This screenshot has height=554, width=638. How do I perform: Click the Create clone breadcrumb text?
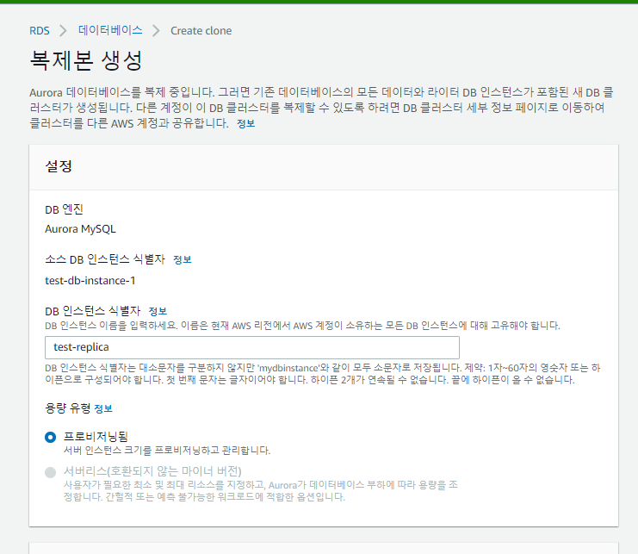pos(201,30)
